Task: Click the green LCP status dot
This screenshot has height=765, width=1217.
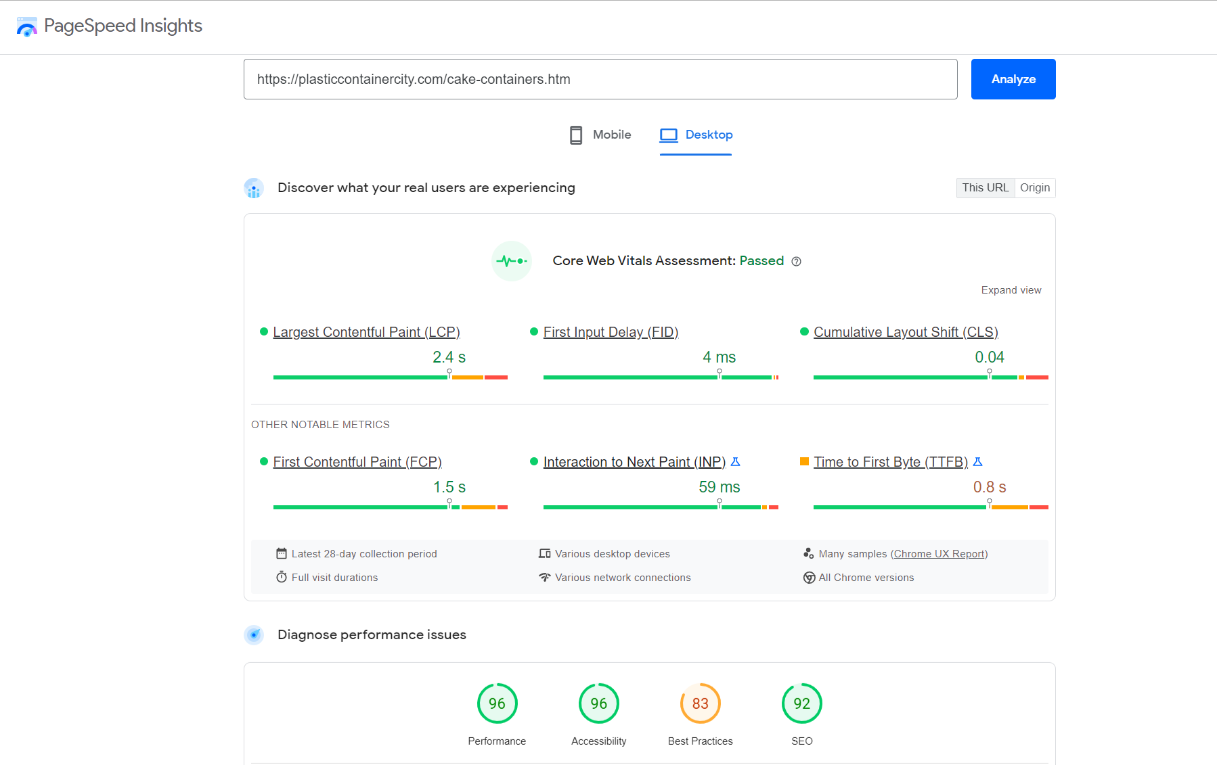Action: [264, 331]
